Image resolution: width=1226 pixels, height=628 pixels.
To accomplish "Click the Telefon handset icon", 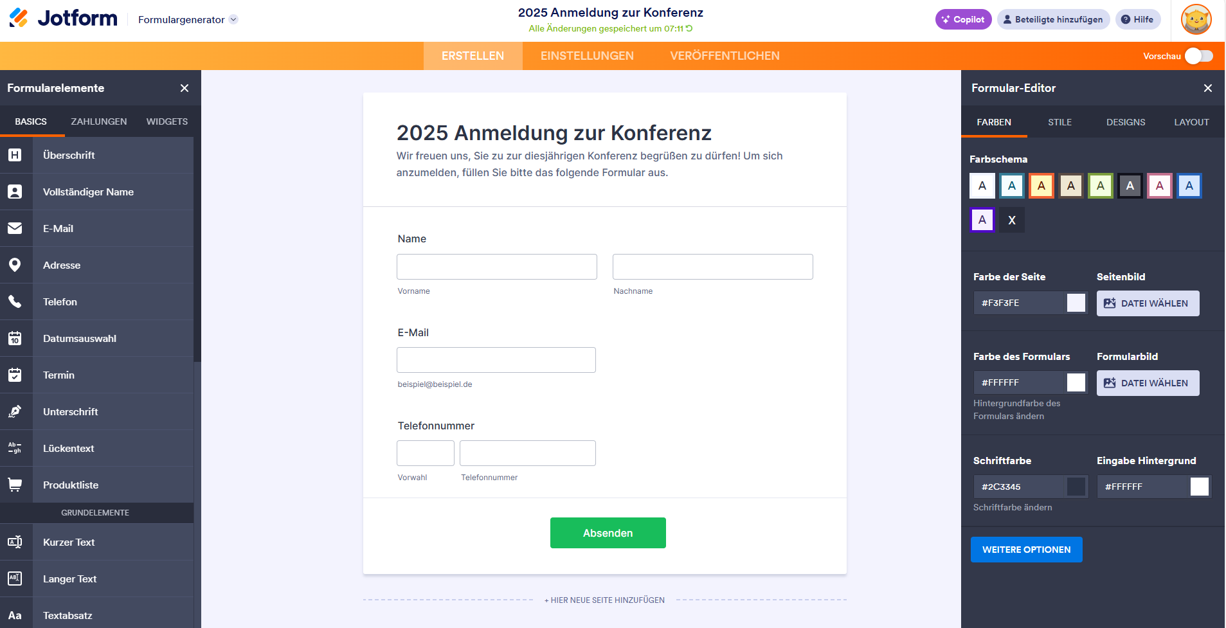I will click(x=15, y=301).
